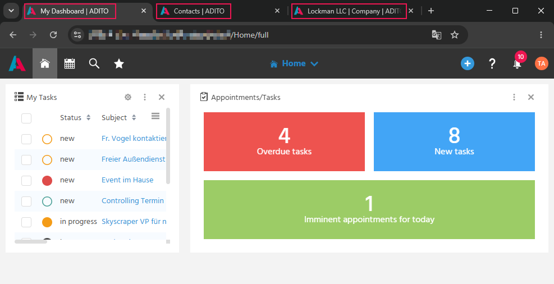The height and width of the screenshot is (284, 554).
Task: Click status circle of Event im Hause task
Action: [47, 181]
